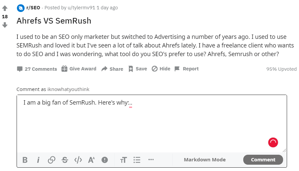Viewport: 299px width, 171px height.
Task: Open the r/SEO subreddit link
Action: 33,8
